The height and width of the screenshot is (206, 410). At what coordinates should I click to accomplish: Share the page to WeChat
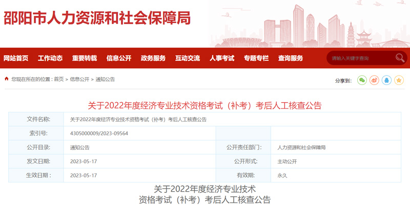[362, 80]
